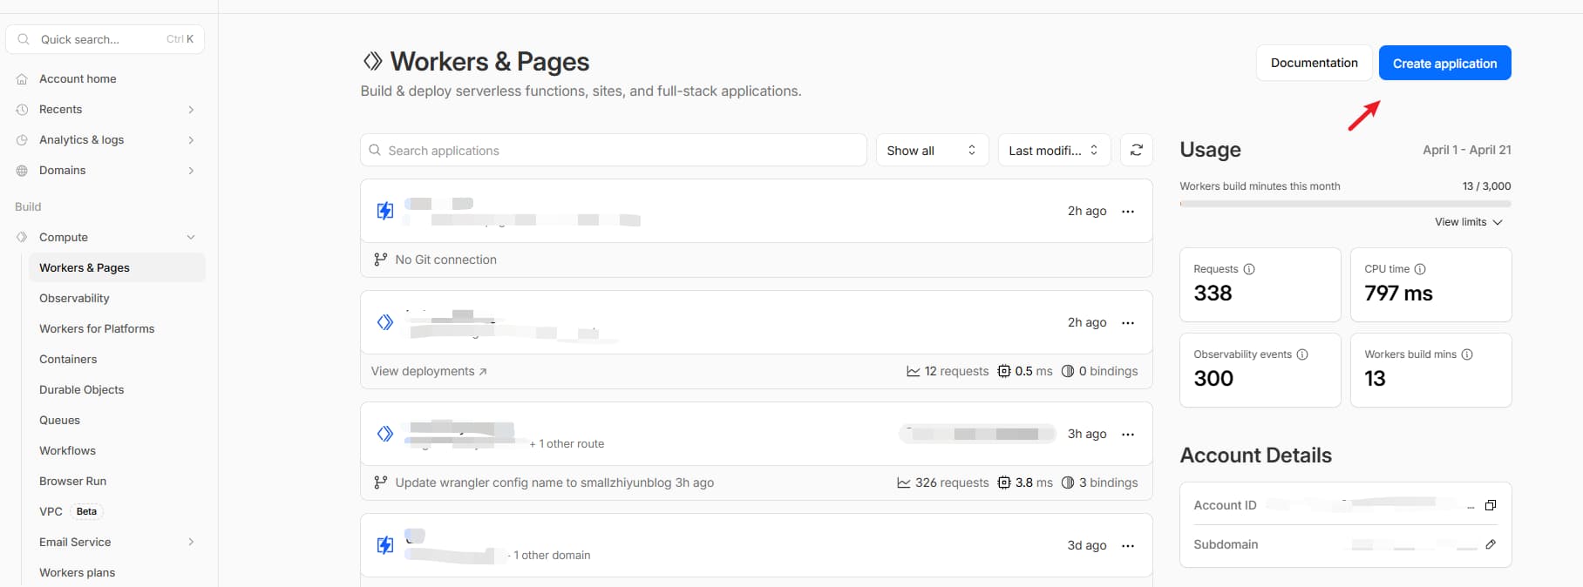Image resolution: width=1583 pixels, height=587 pixels.
Task: Click the Search applications input field
Action: coord(613,151)
